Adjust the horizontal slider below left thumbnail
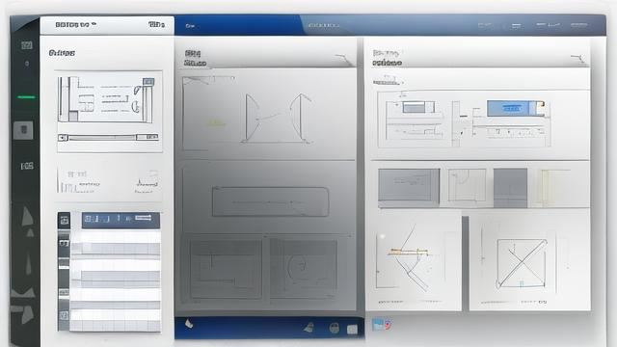 108,137
